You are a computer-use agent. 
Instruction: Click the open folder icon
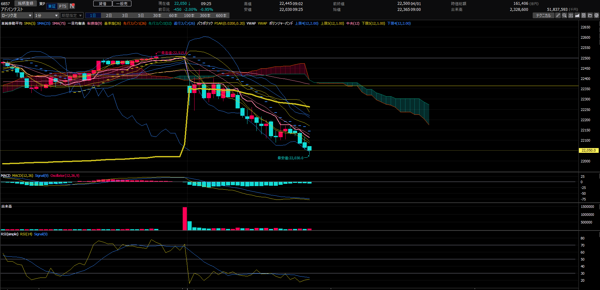click(x=590, y=15)
